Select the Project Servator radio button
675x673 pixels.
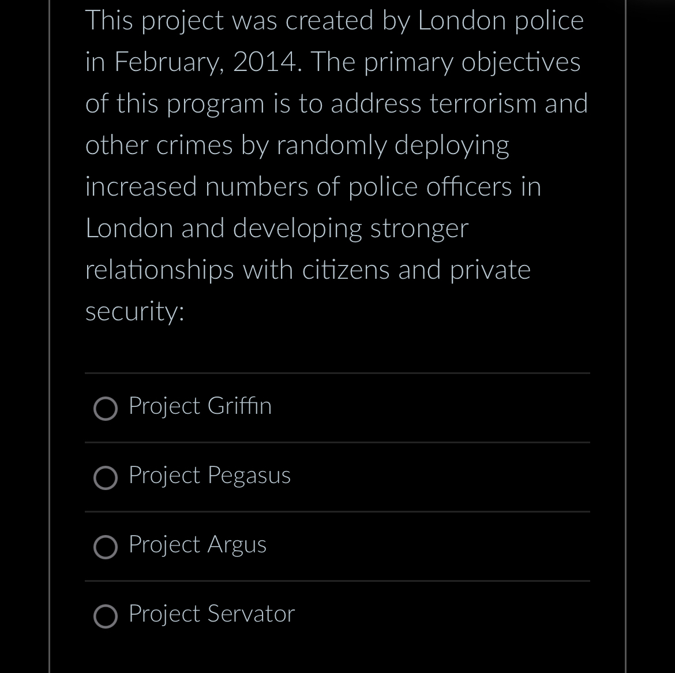(x=106, y=616)
